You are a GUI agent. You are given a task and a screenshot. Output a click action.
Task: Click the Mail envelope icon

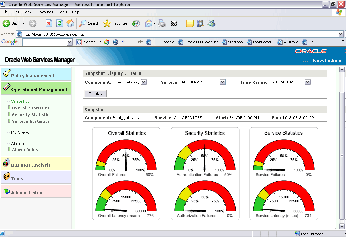coord(149,23)
